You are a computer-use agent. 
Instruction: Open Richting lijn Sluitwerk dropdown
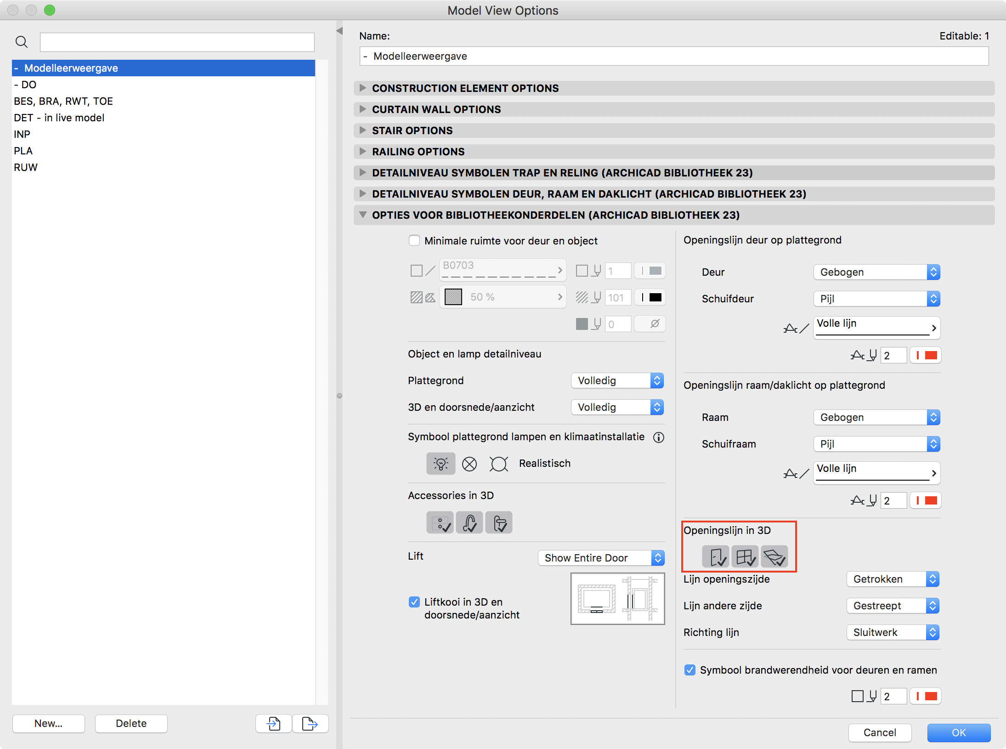coord(893,632)
